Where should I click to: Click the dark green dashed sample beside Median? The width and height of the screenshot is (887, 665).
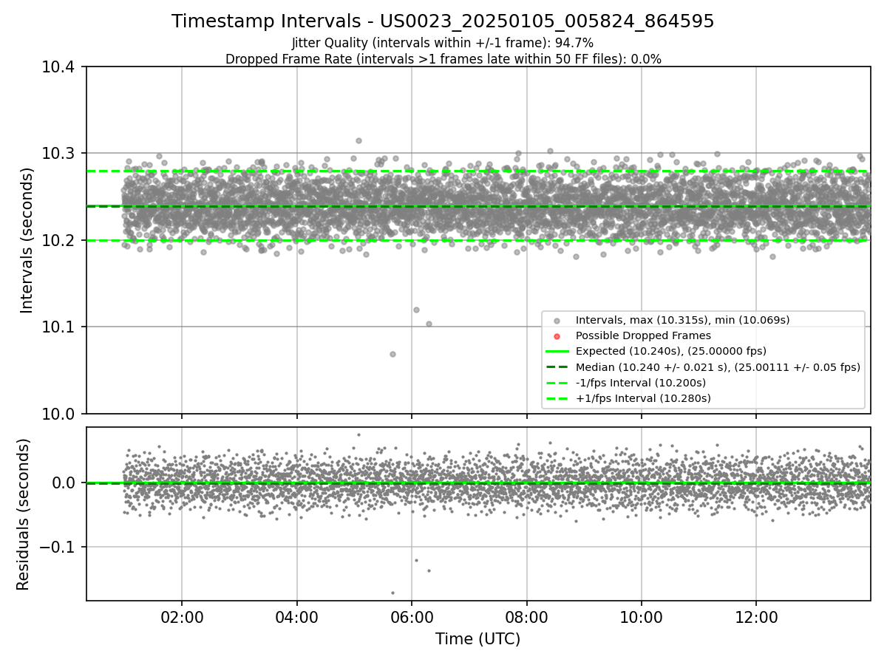(x=557, y=367)
